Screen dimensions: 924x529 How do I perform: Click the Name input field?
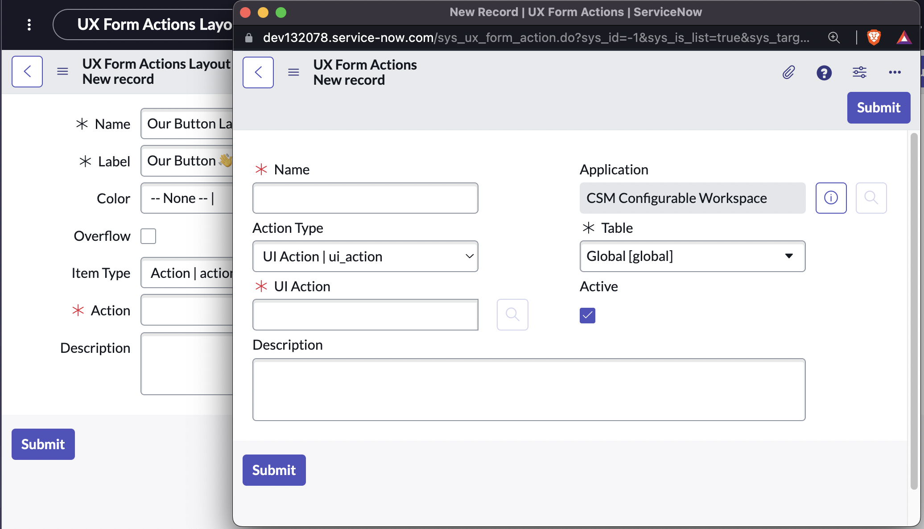tap(365, 198)
